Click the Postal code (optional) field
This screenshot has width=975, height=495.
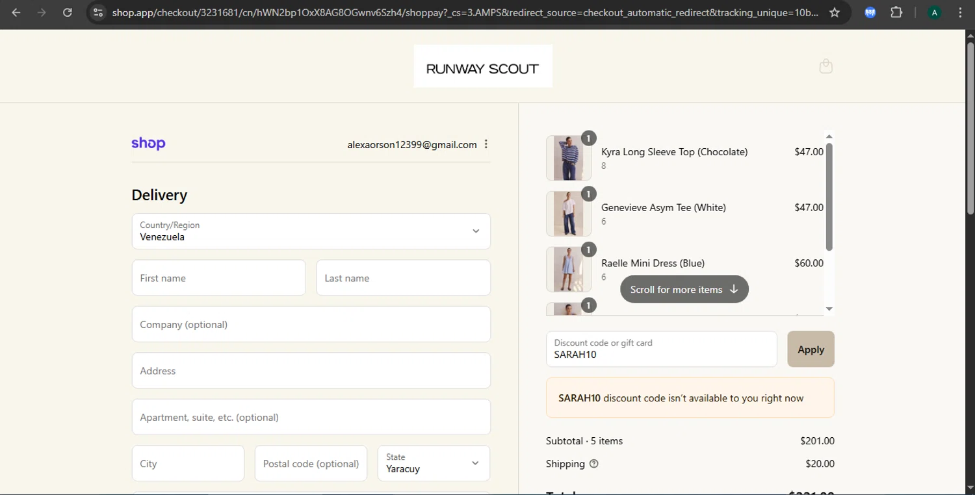(311, 463)
